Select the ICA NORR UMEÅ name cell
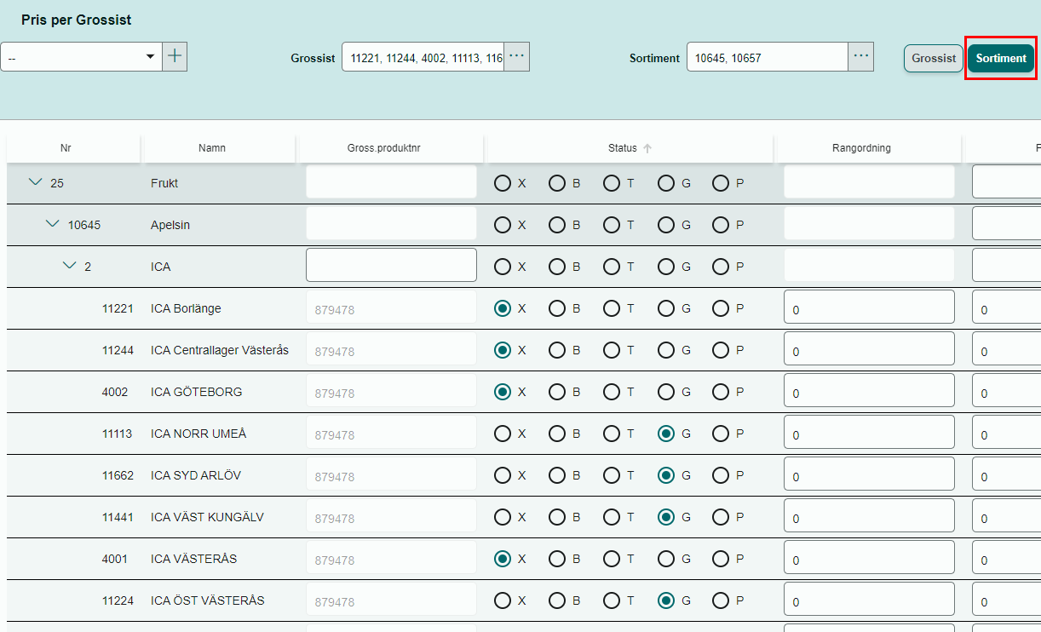The image size is (1041, 632). pos(198,434)
